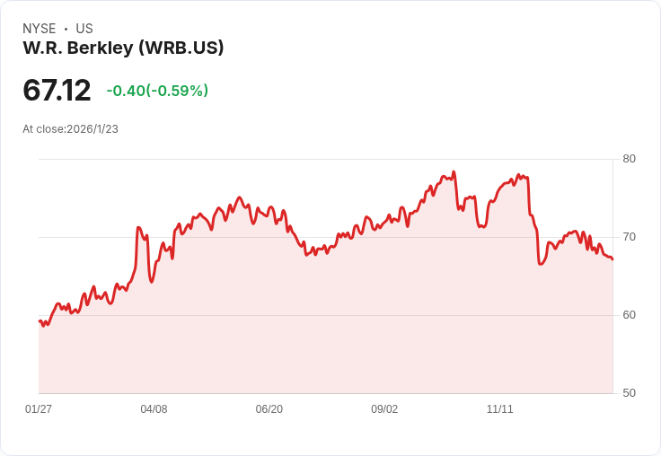The width and height of the screenshot is (661, 456).
Task: Click the W.R. Berkley (WRB.US) title
Action: click(x=123, y=48)
